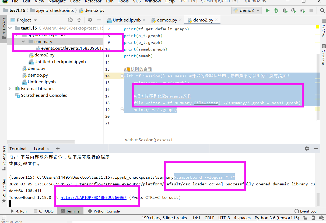
Task: Select events.out.tfevents file in tree
Action: coord(70,48)
